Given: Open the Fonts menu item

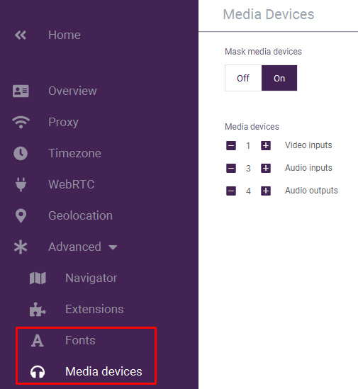Looking at the screenshot, I should (80, 340).
